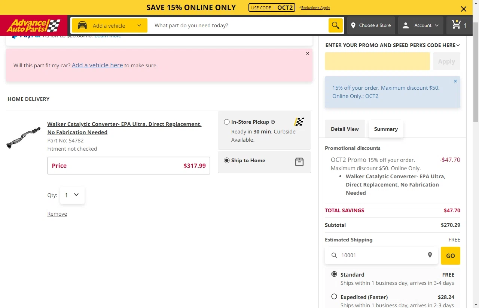Click the part search input field
This screenshot has height=308, width=479.
[239, 25]
